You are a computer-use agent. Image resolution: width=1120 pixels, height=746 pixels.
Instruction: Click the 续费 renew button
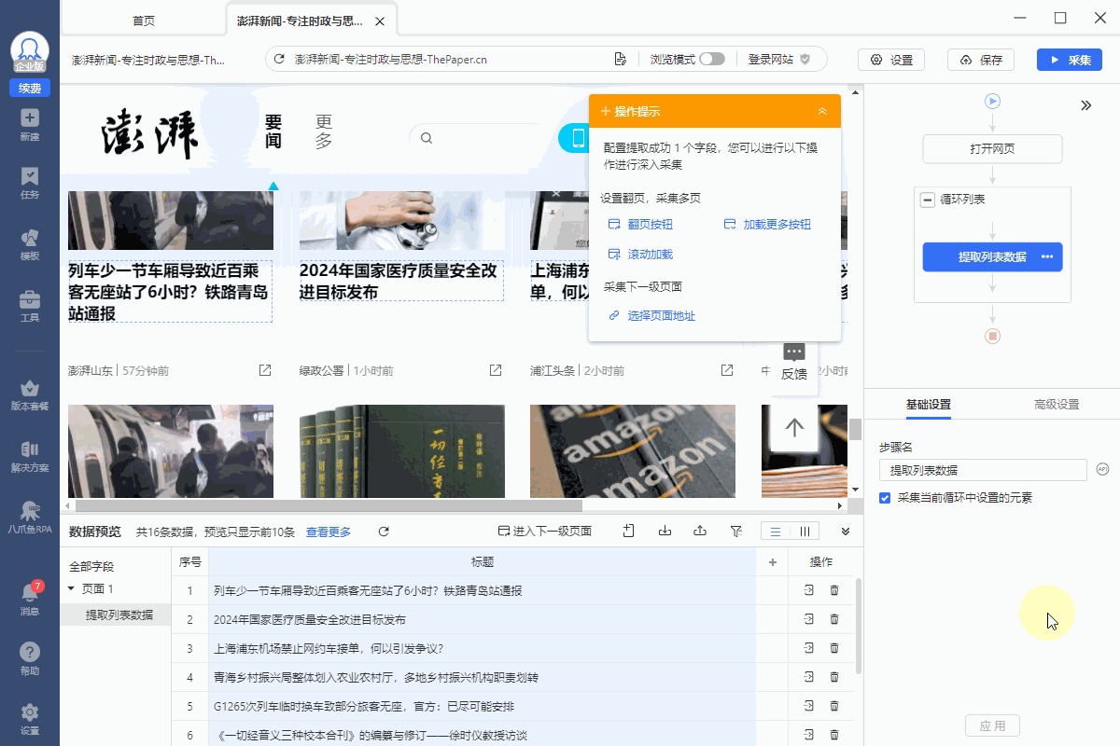[30, 89]
